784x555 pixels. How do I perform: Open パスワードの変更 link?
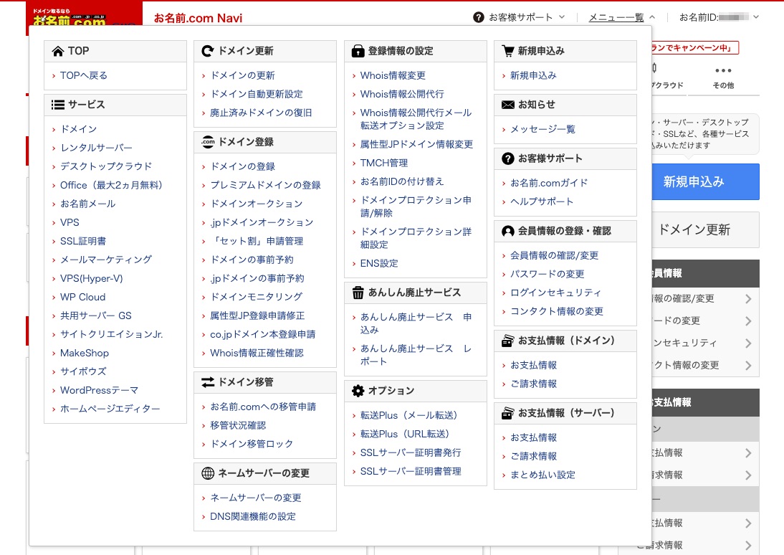click(547, 274)
